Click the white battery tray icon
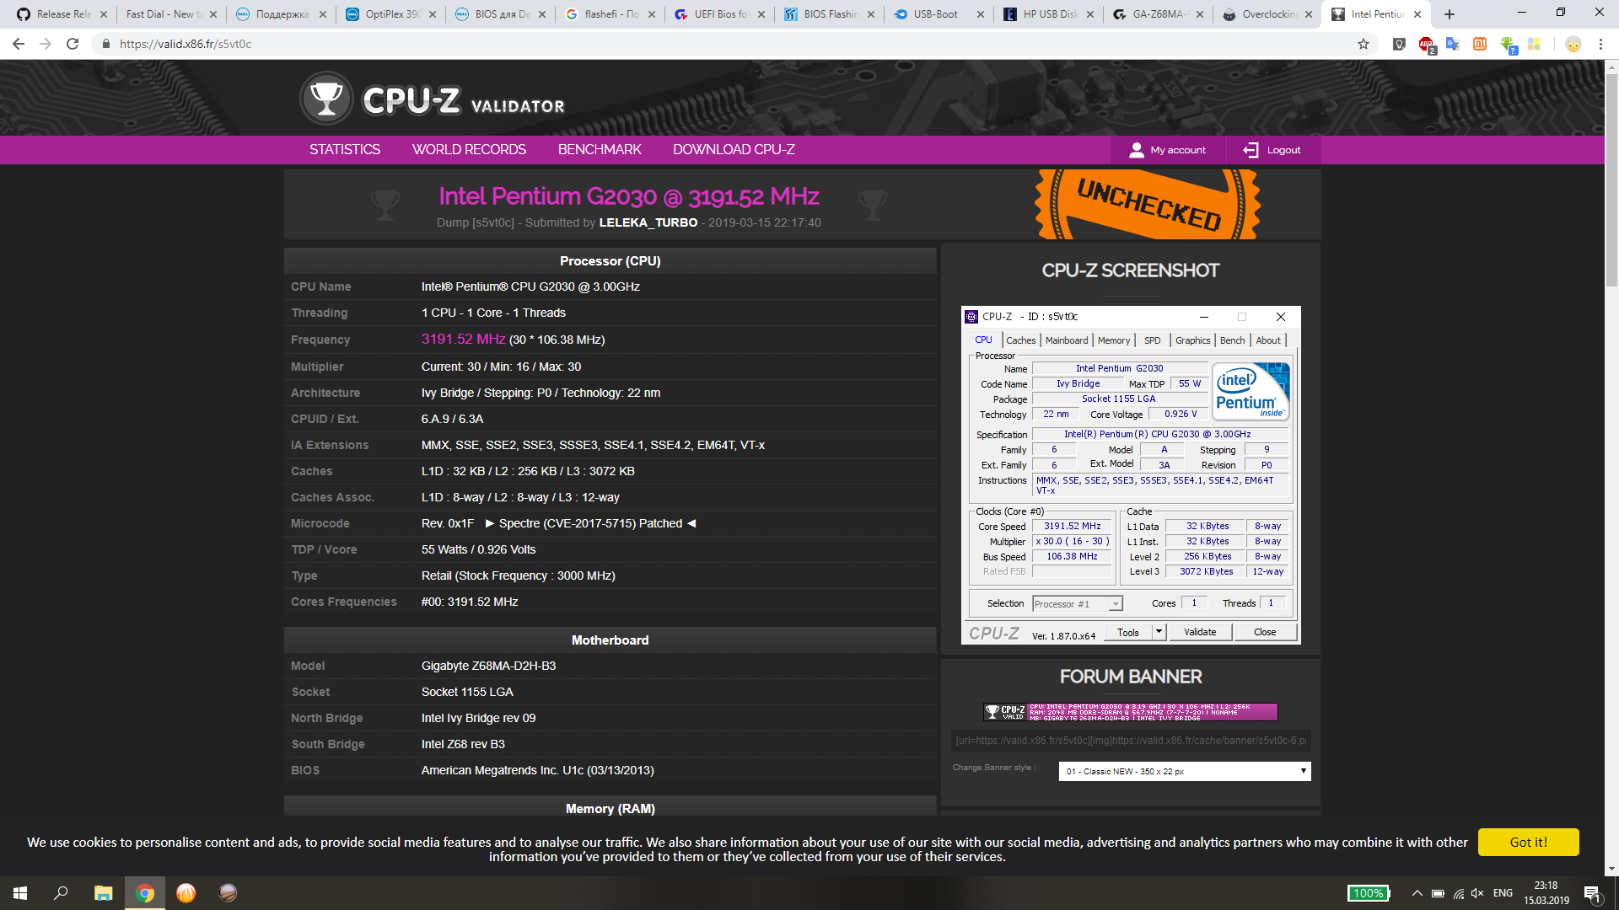Viewport: 1619px width, 910px height. point(1438,893)
